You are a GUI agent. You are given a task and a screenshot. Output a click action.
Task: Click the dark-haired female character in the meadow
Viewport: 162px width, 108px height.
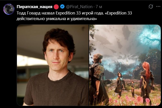coord(119,84)
